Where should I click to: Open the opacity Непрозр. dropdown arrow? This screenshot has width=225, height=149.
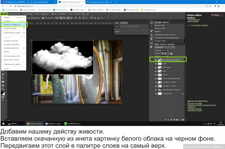pos(168,50)
